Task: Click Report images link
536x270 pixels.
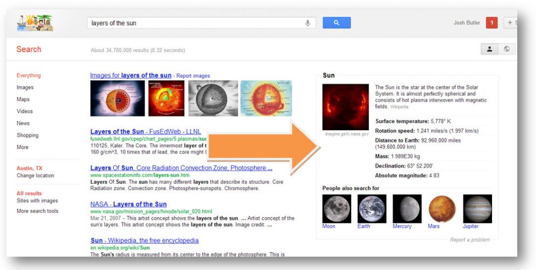Action: pos(193,76)
